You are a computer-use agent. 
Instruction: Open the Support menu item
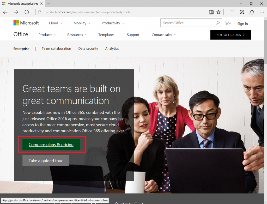[x=133, y=35]
